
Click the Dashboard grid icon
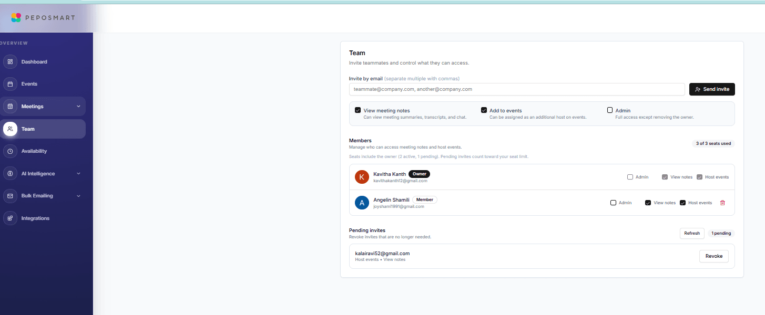[10, 62]
